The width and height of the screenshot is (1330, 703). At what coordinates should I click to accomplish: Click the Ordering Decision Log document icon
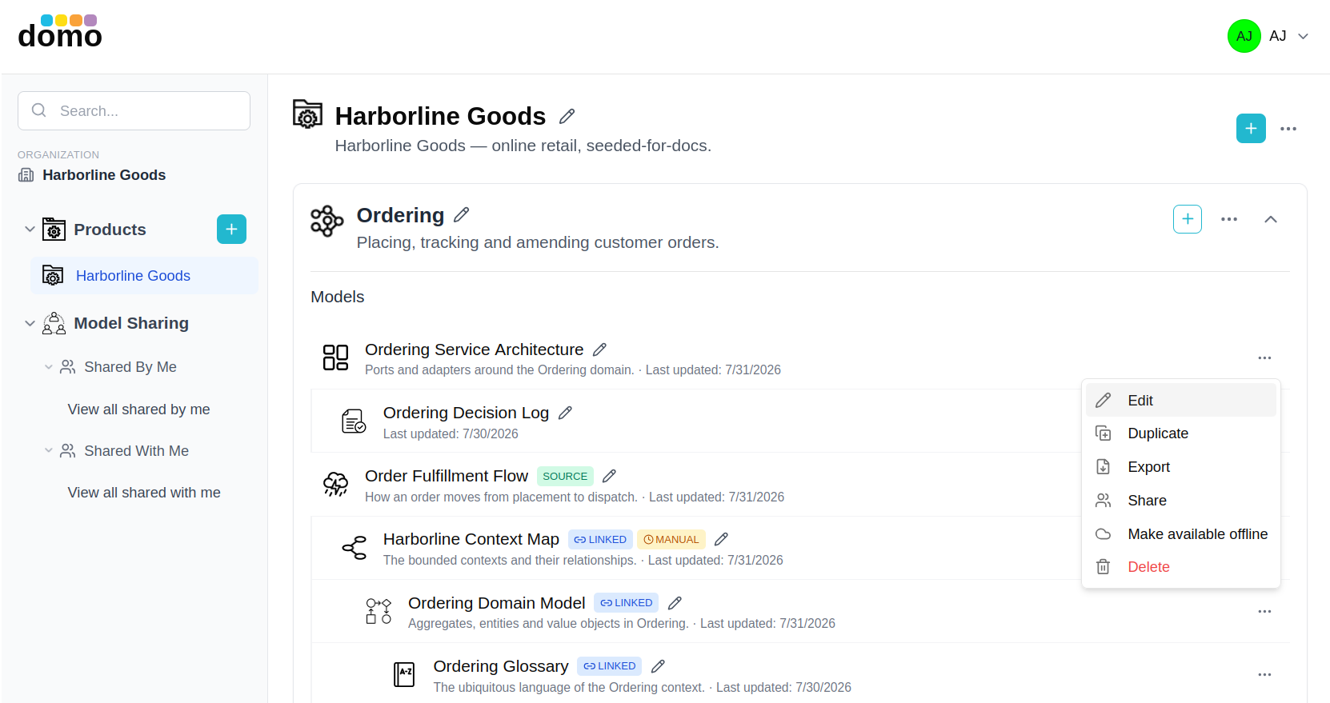(354, 421)
